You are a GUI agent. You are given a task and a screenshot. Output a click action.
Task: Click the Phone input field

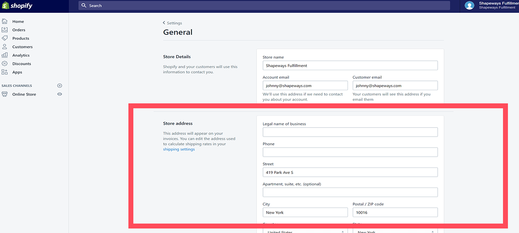[350, 152]
